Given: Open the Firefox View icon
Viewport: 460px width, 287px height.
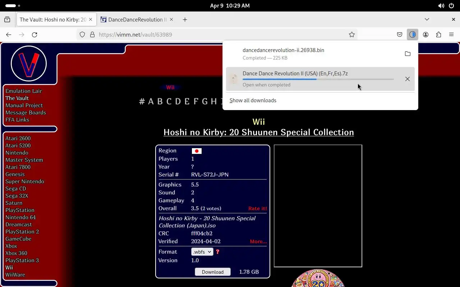Looking at the screenshot, I should 7,20.
